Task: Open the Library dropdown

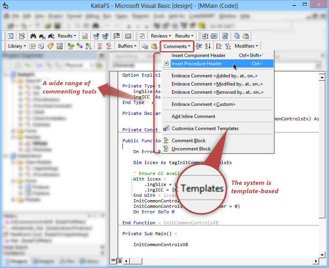Action: (17, 46)
